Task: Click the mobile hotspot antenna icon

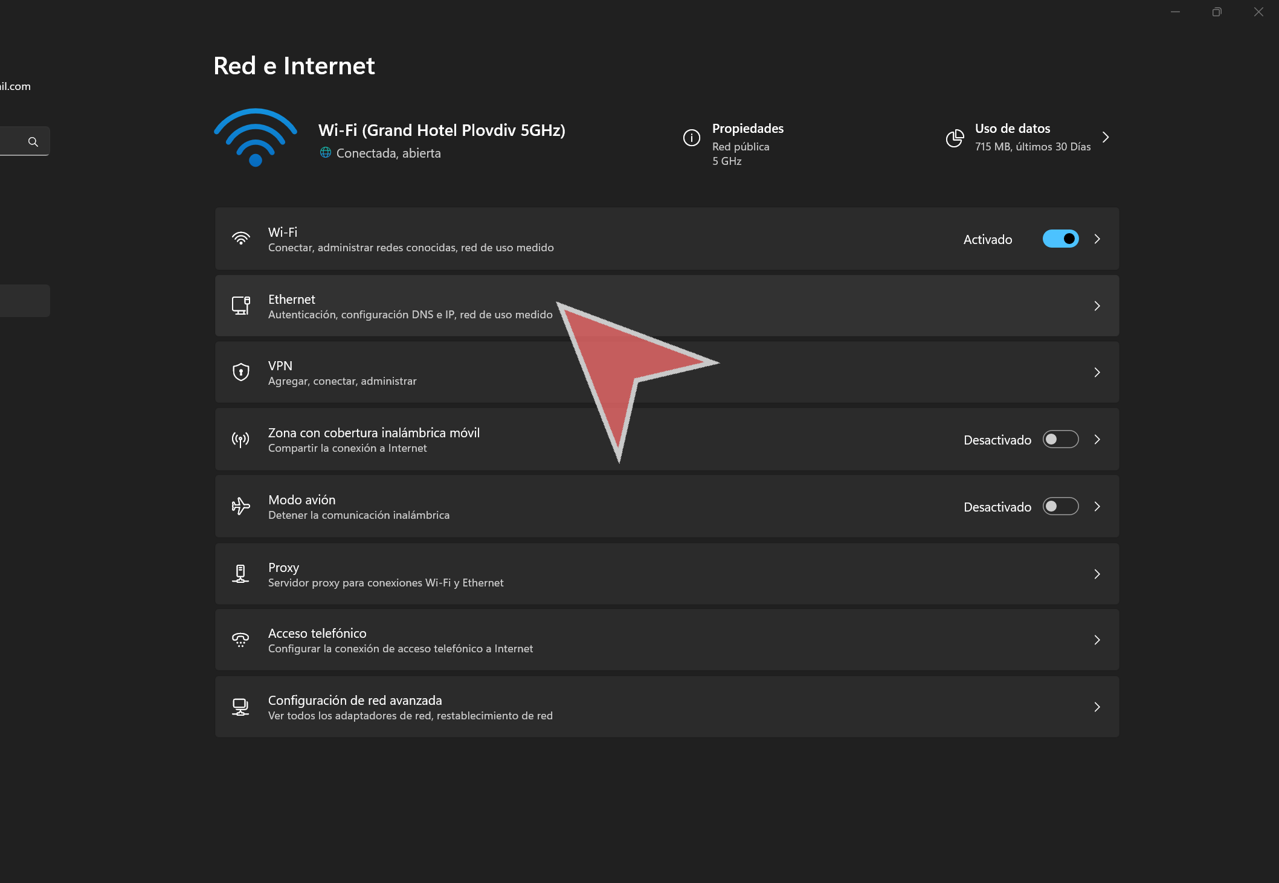Action: [x=241, y=440]
